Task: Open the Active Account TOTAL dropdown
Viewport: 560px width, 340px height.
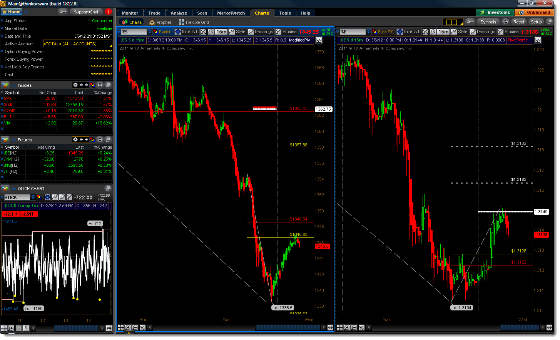Action: point(78,44)
